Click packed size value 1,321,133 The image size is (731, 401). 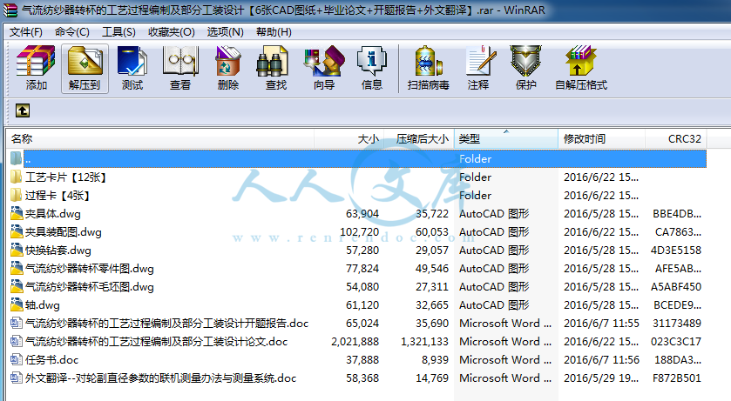tap(424, 342)
